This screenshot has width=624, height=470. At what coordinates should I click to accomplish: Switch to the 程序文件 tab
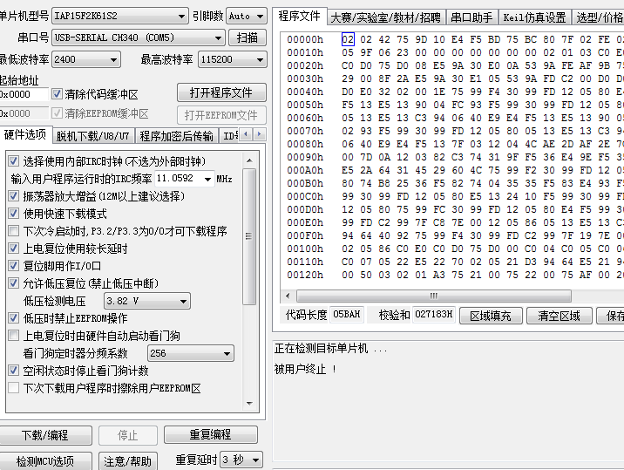click(299, 16)
